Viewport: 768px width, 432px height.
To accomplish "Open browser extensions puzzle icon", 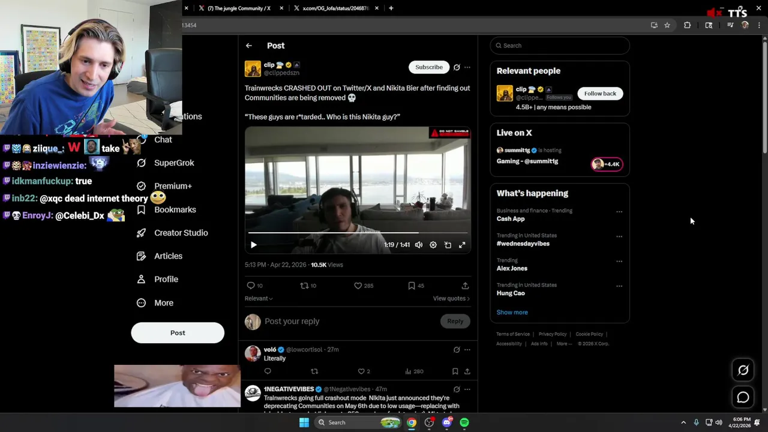I will 688,25.
